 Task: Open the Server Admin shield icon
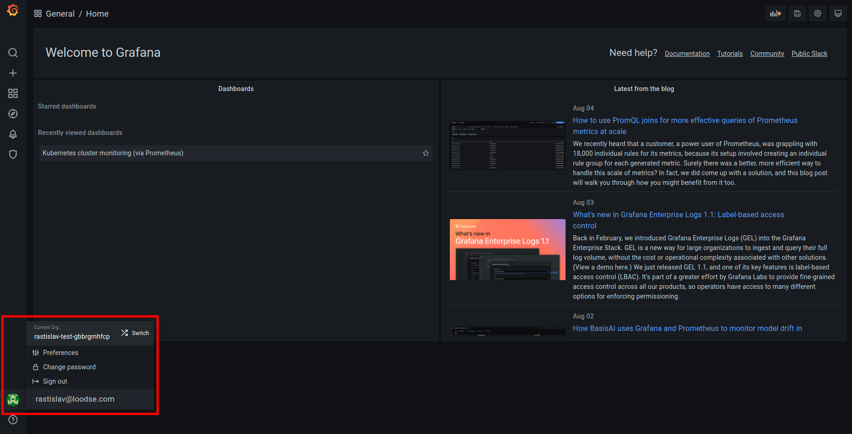coord(12,154)
